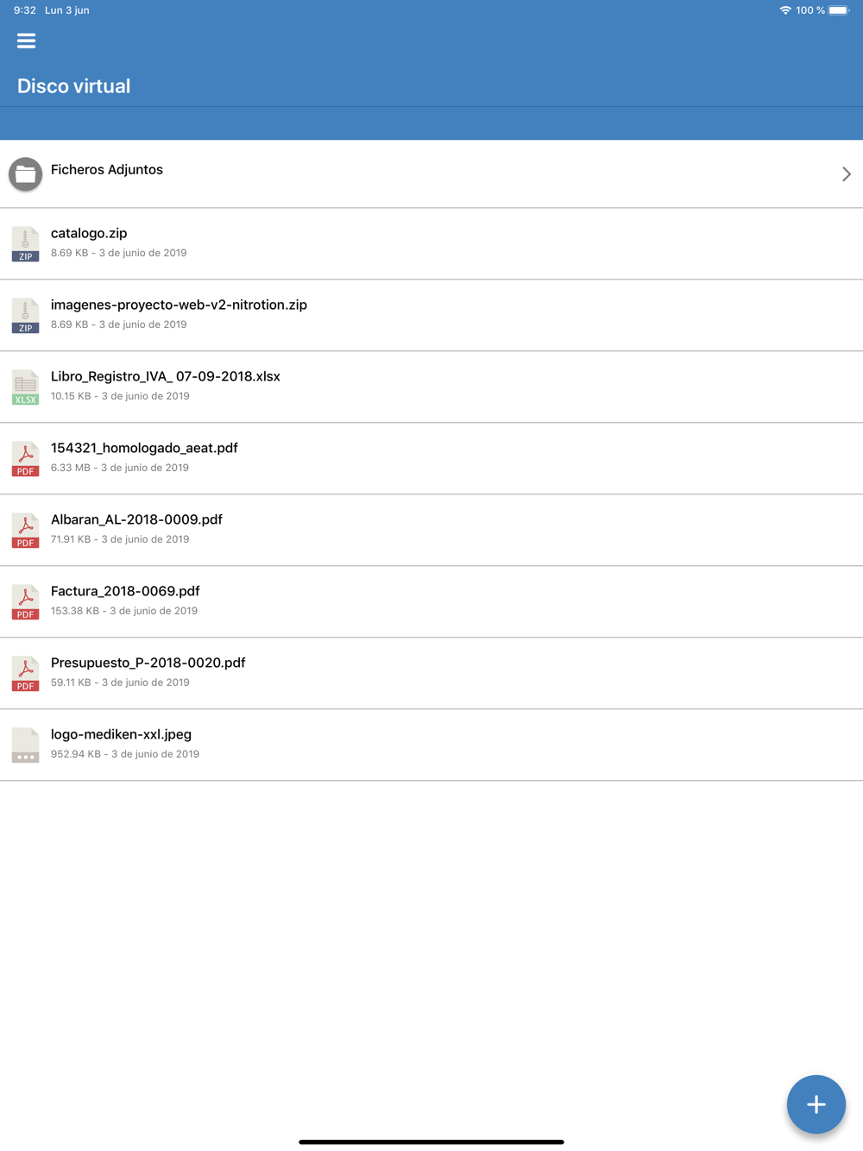Image resolution: width=863 pixels, height=1151 pixels.
Task: Tap the blue plus add button
Action: [816, 1104]
